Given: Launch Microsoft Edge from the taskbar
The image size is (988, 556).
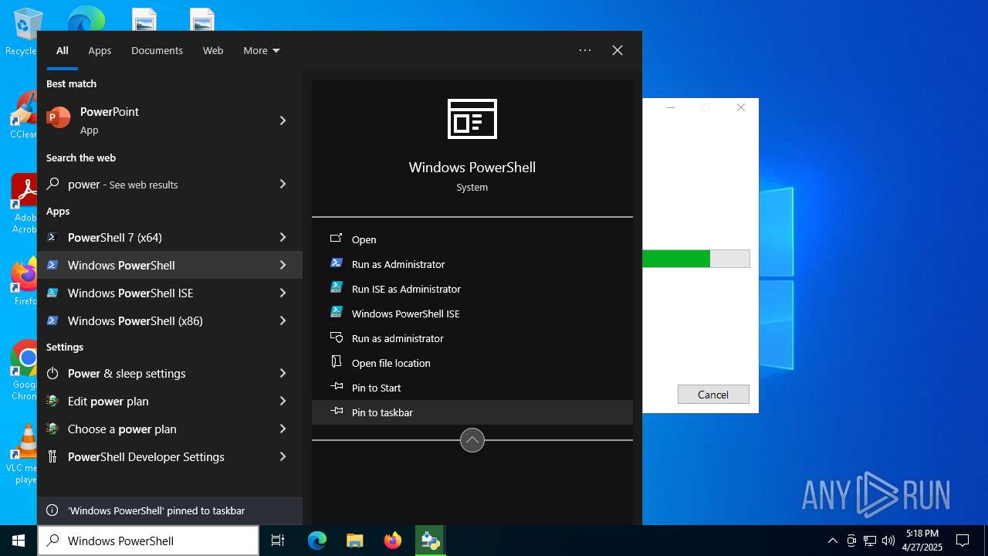Looking at the screenshot, I should click(317, 541).
